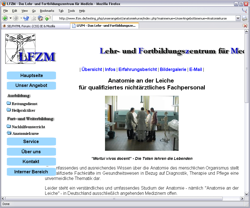This screenshot has height=208, width=250.
Task: Click the Nachhilfeunterricht folder icon
Action: 9,126
